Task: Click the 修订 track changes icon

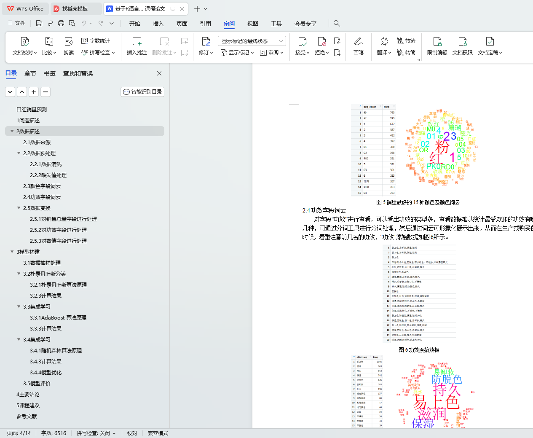Action: (206, 46)
